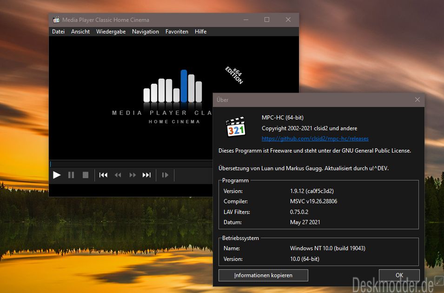Click the compiler value MSVC v19.26.28806
This screenshot has width=444, height=293.
pyautogui.click(x=313, y=201)
